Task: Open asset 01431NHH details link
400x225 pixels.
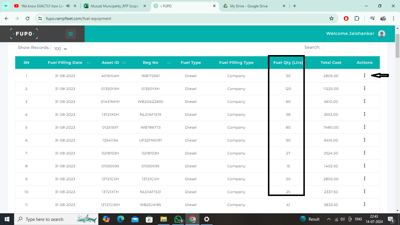Action: (x=110, y=101)
